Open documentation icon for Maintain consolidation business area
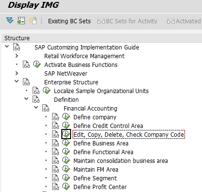The height and width of the screenshot is (192, 202). [x=55, y=160]
